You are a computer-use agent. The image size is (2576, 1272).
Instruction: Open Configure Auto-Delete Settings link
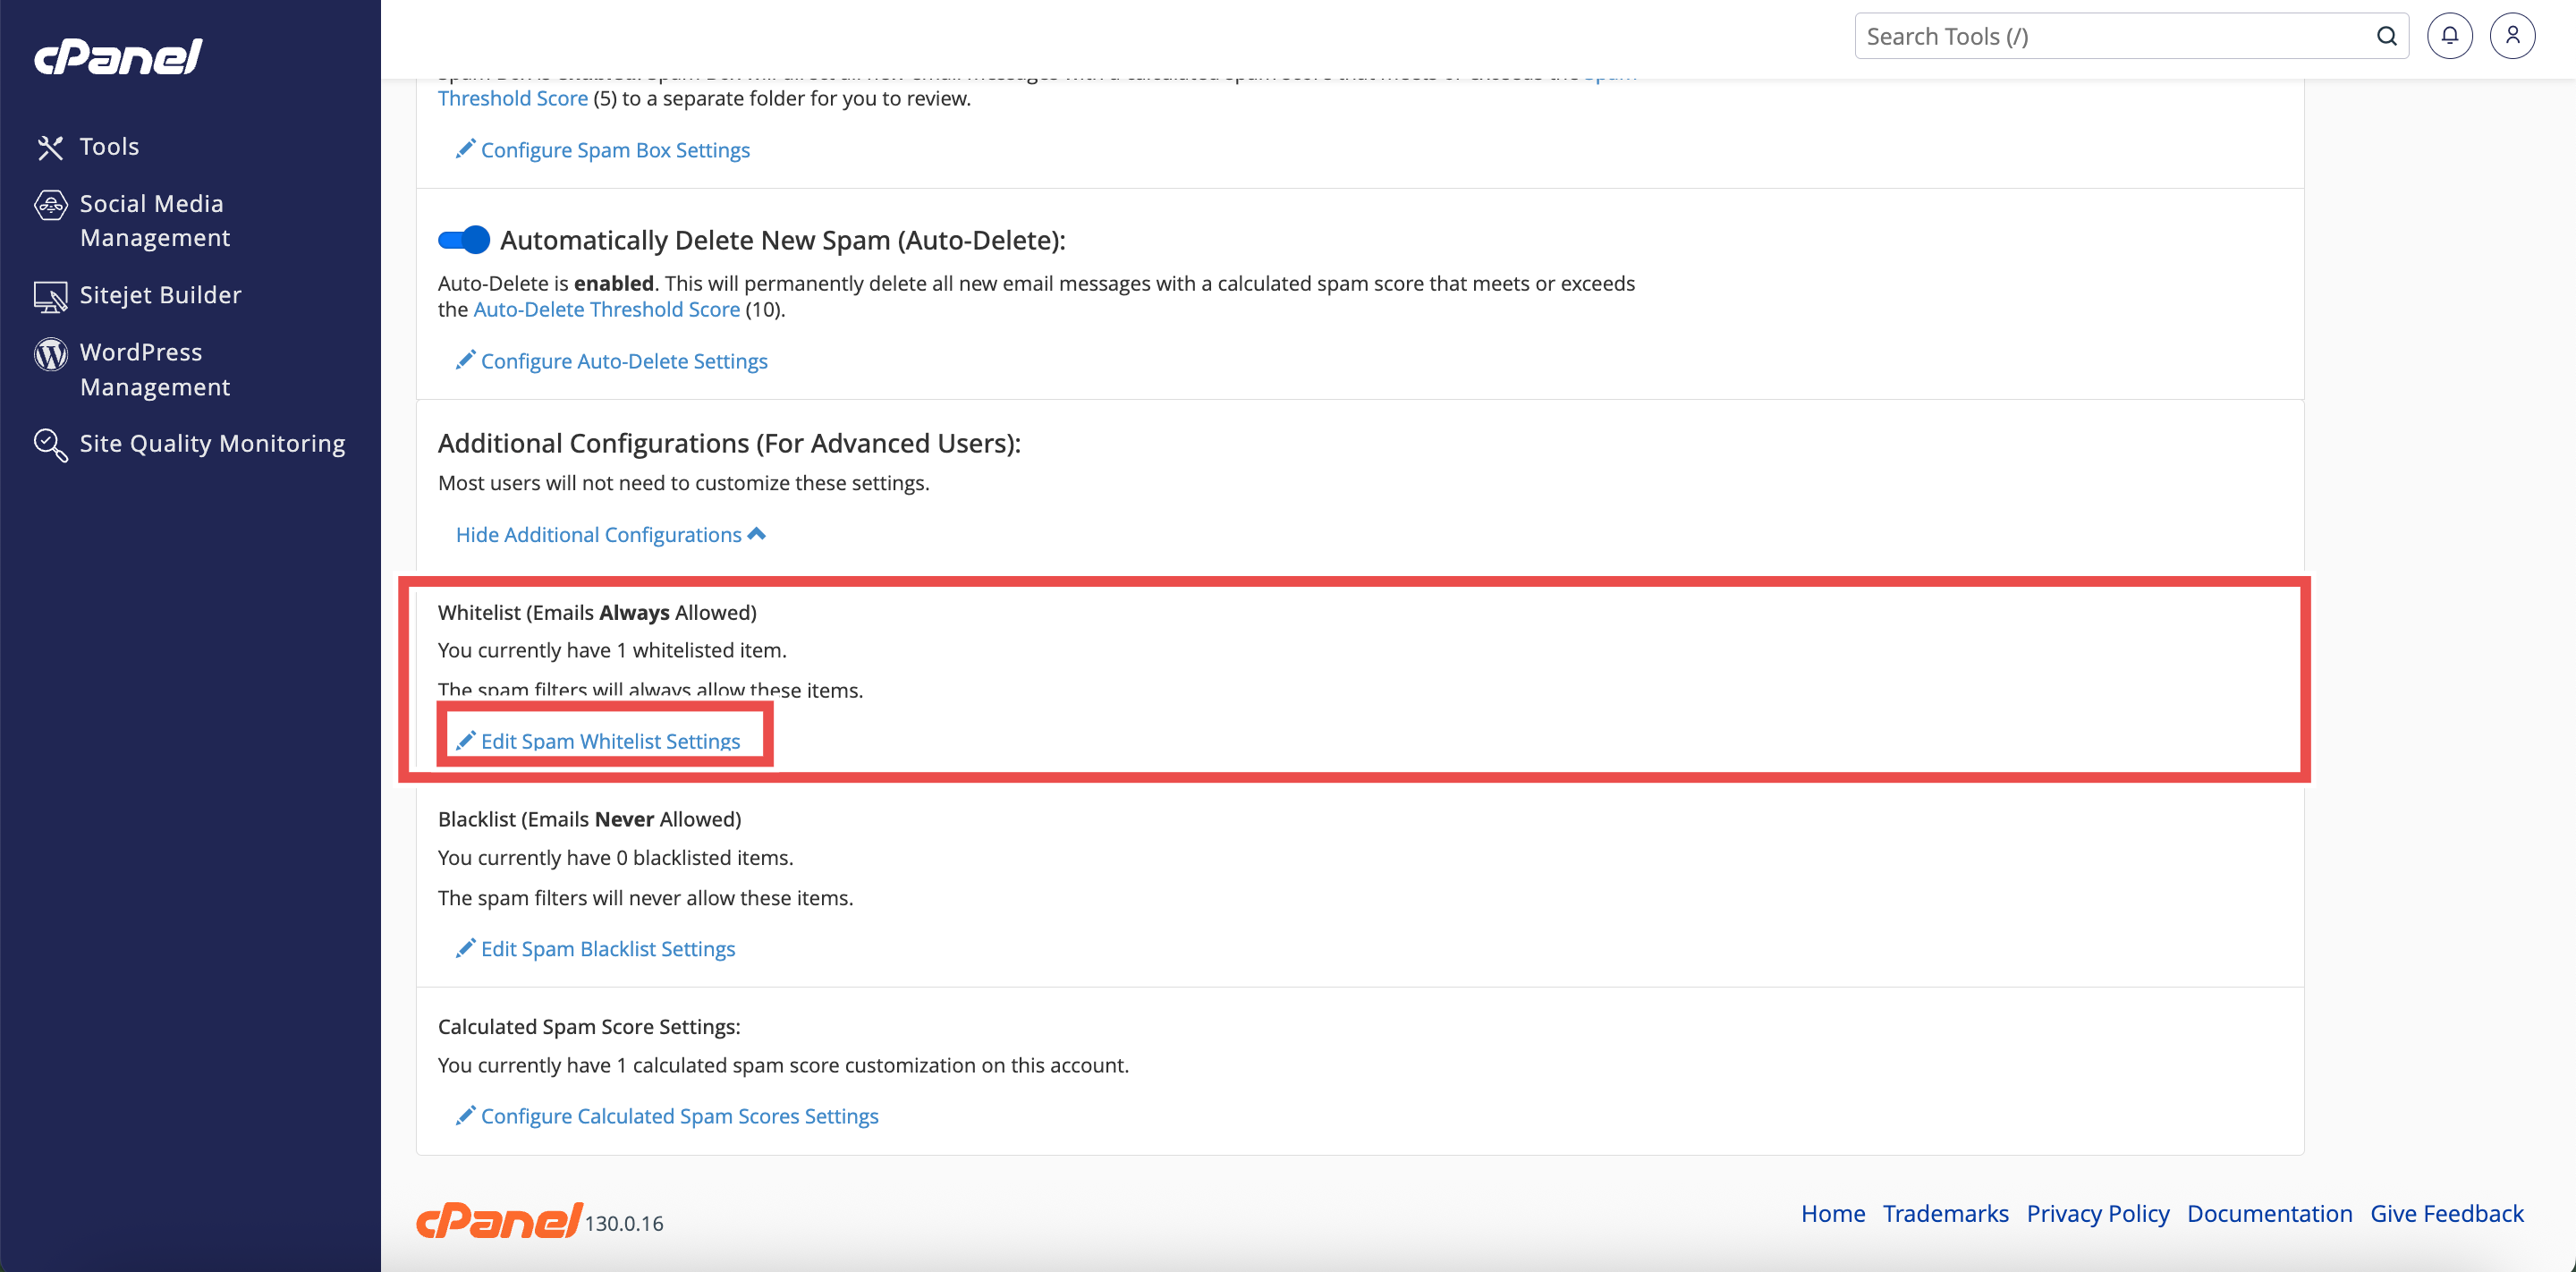(623, 361)
